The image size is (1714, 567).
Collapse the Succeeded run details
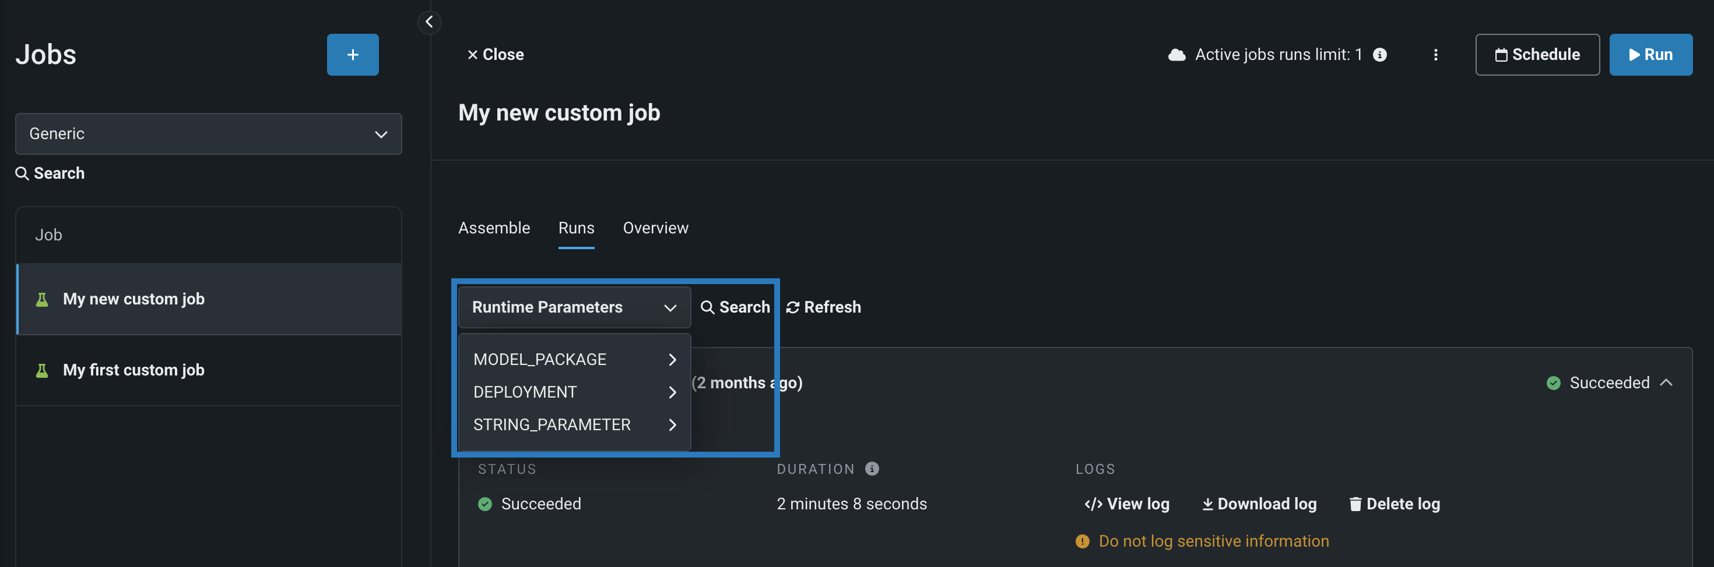[x=1666, y=382]
